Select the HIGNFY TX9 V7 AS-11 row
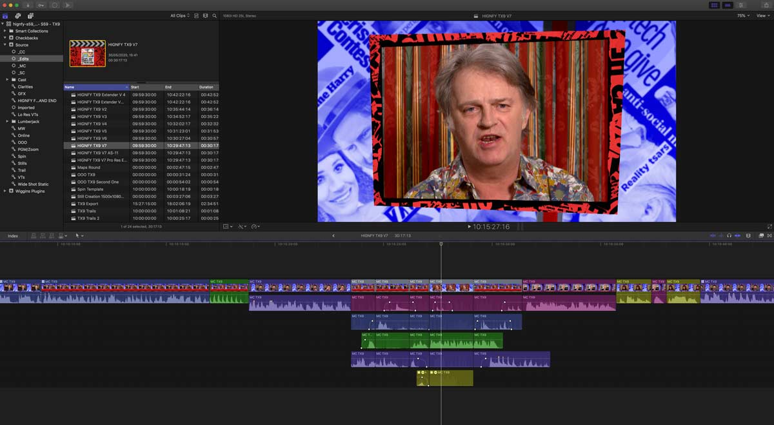The width and height of the screenshot is (774, 425). pos(141,153)
